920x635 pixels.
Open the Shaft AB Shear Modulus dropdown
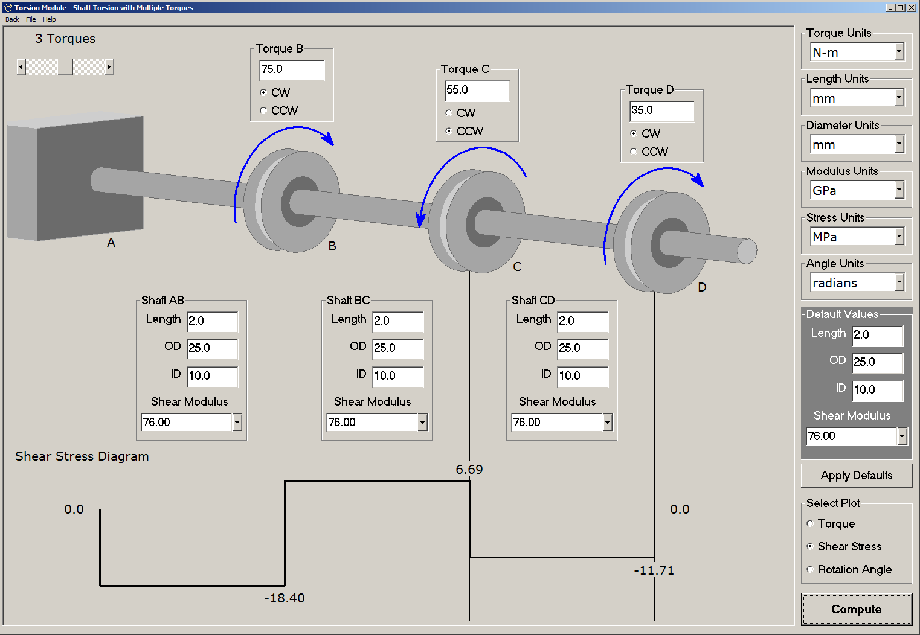(237, 423)
